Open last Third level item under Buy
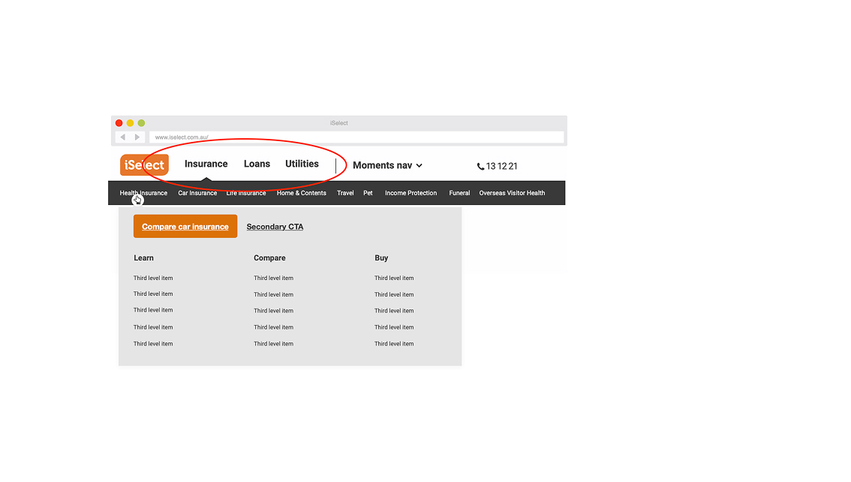The height and width of the screenshot is (482, 851). 394,344
